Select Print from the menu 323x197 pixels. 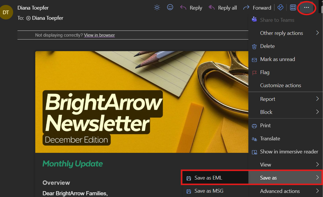(285, 126)
